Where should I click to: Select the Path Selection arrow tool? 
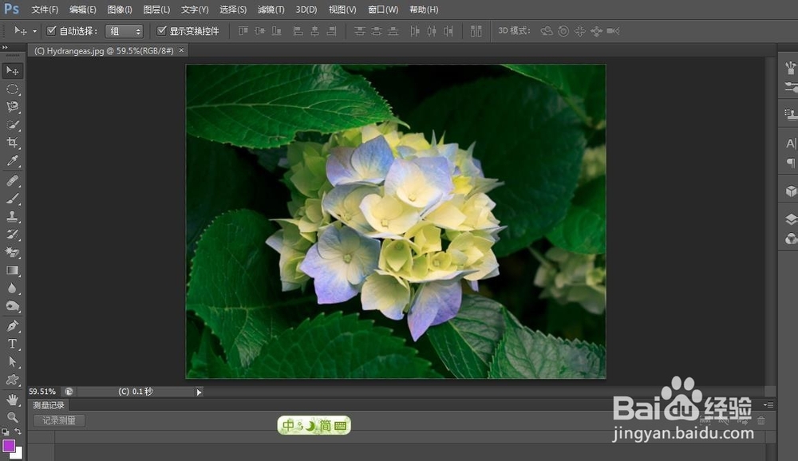coord(12,362)
